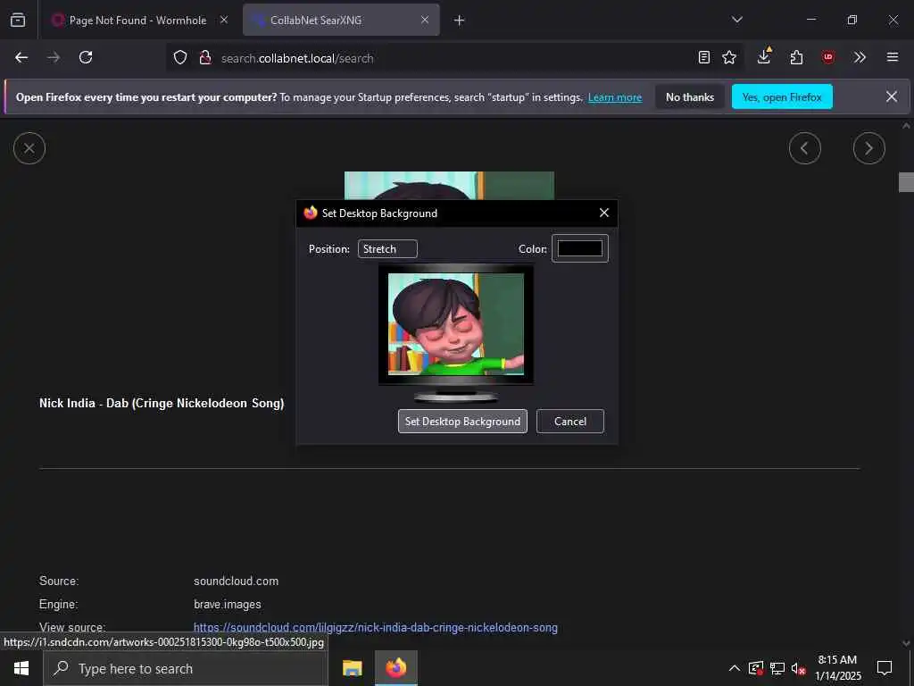Image resolution: width=914 pixels, height=686 pixels.
Task: Close the Set Desktop Background dialog X
Action: tap(604, 213)
